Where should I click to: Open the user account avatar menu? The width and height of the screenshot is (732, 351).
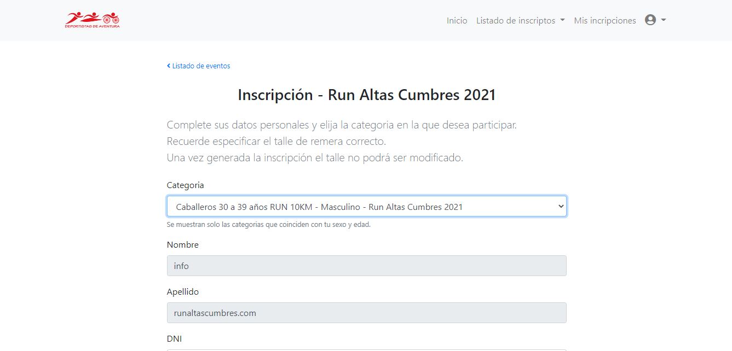tap(655, 20)
